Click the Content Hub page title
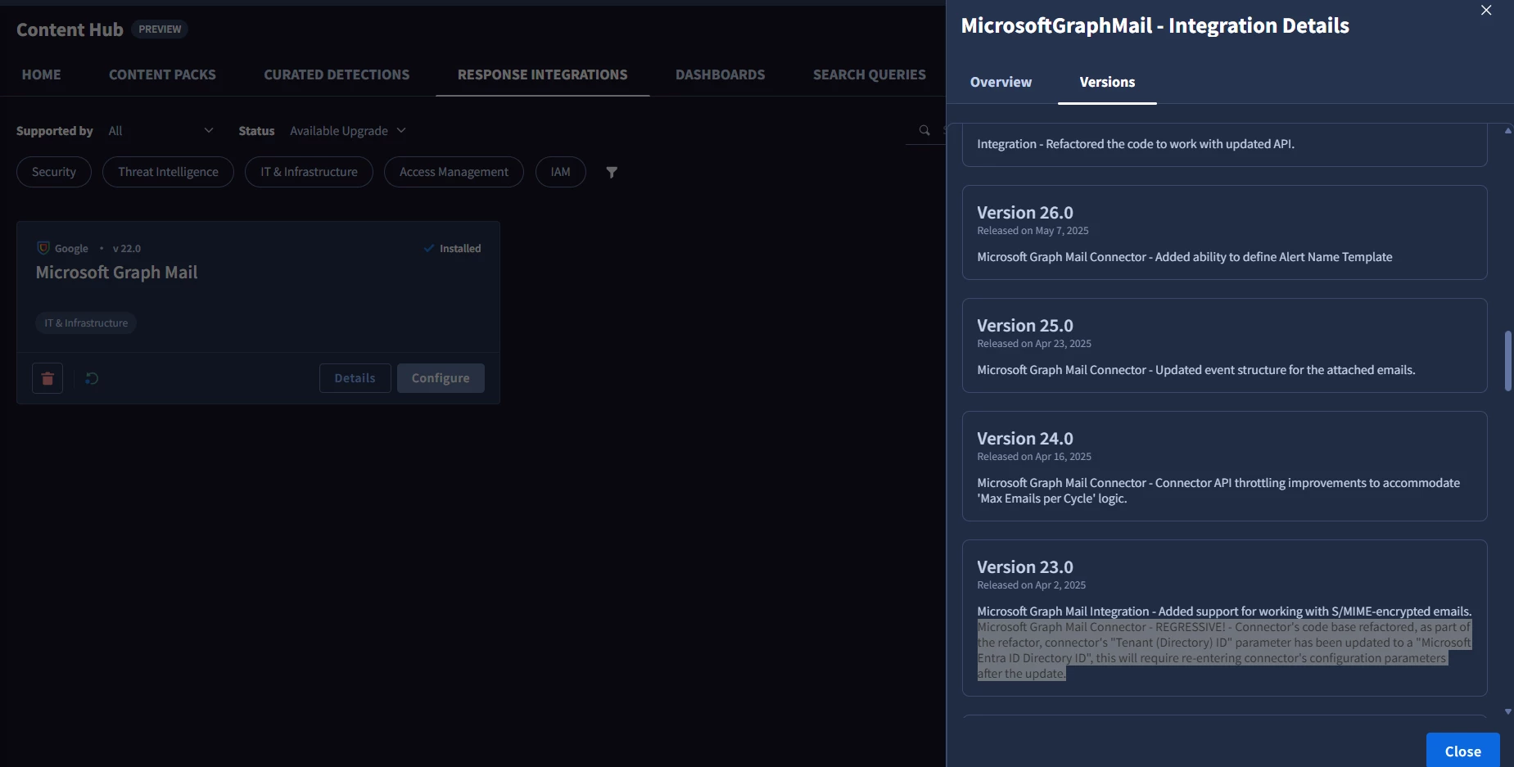The image size is (1514, 767). point(70,29)
